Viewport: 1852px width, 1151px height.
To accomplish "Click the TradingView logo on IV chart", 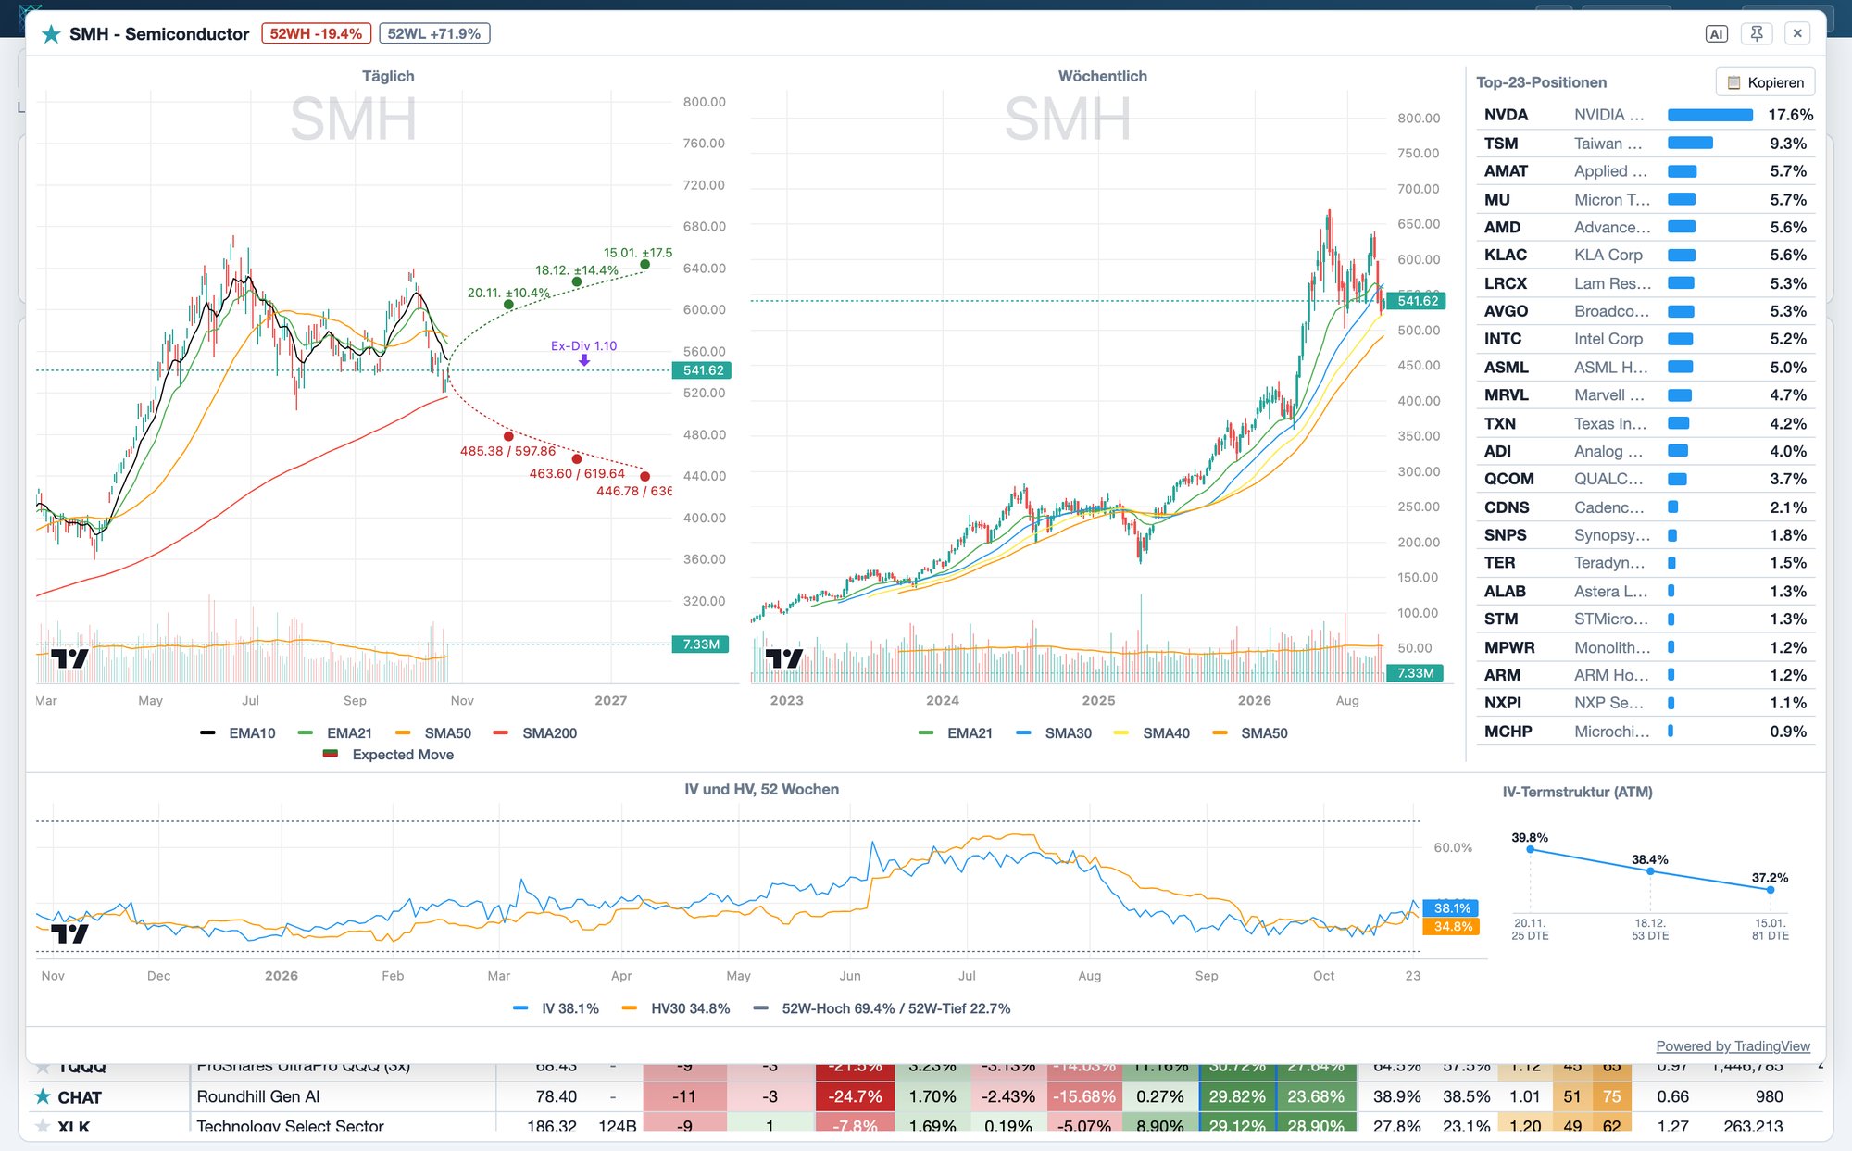I will point(69,933).
